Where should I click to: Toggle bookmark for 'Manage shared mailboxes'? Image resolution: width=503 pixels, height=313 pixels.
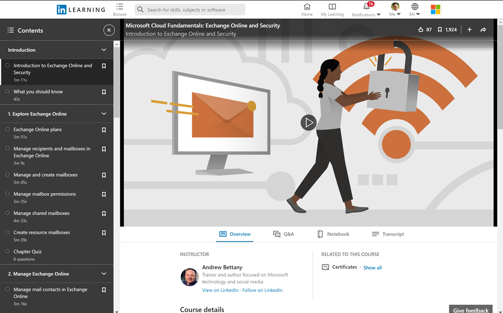[104, 214]
